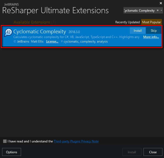Open the Third-party Plugins Privacy Note link
The image size is (164, 158).
pyautogui.click(x=76, y=141)
